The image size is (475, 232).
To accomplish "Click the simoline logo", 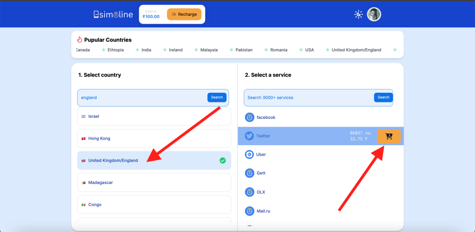I will [x=113, y=14].
